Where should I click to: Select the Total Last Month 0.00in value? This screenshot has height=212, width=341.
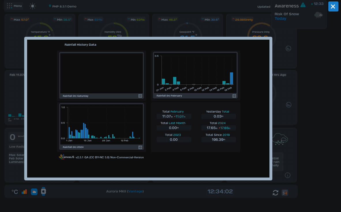pyautogui.click(x=174, y=128)
